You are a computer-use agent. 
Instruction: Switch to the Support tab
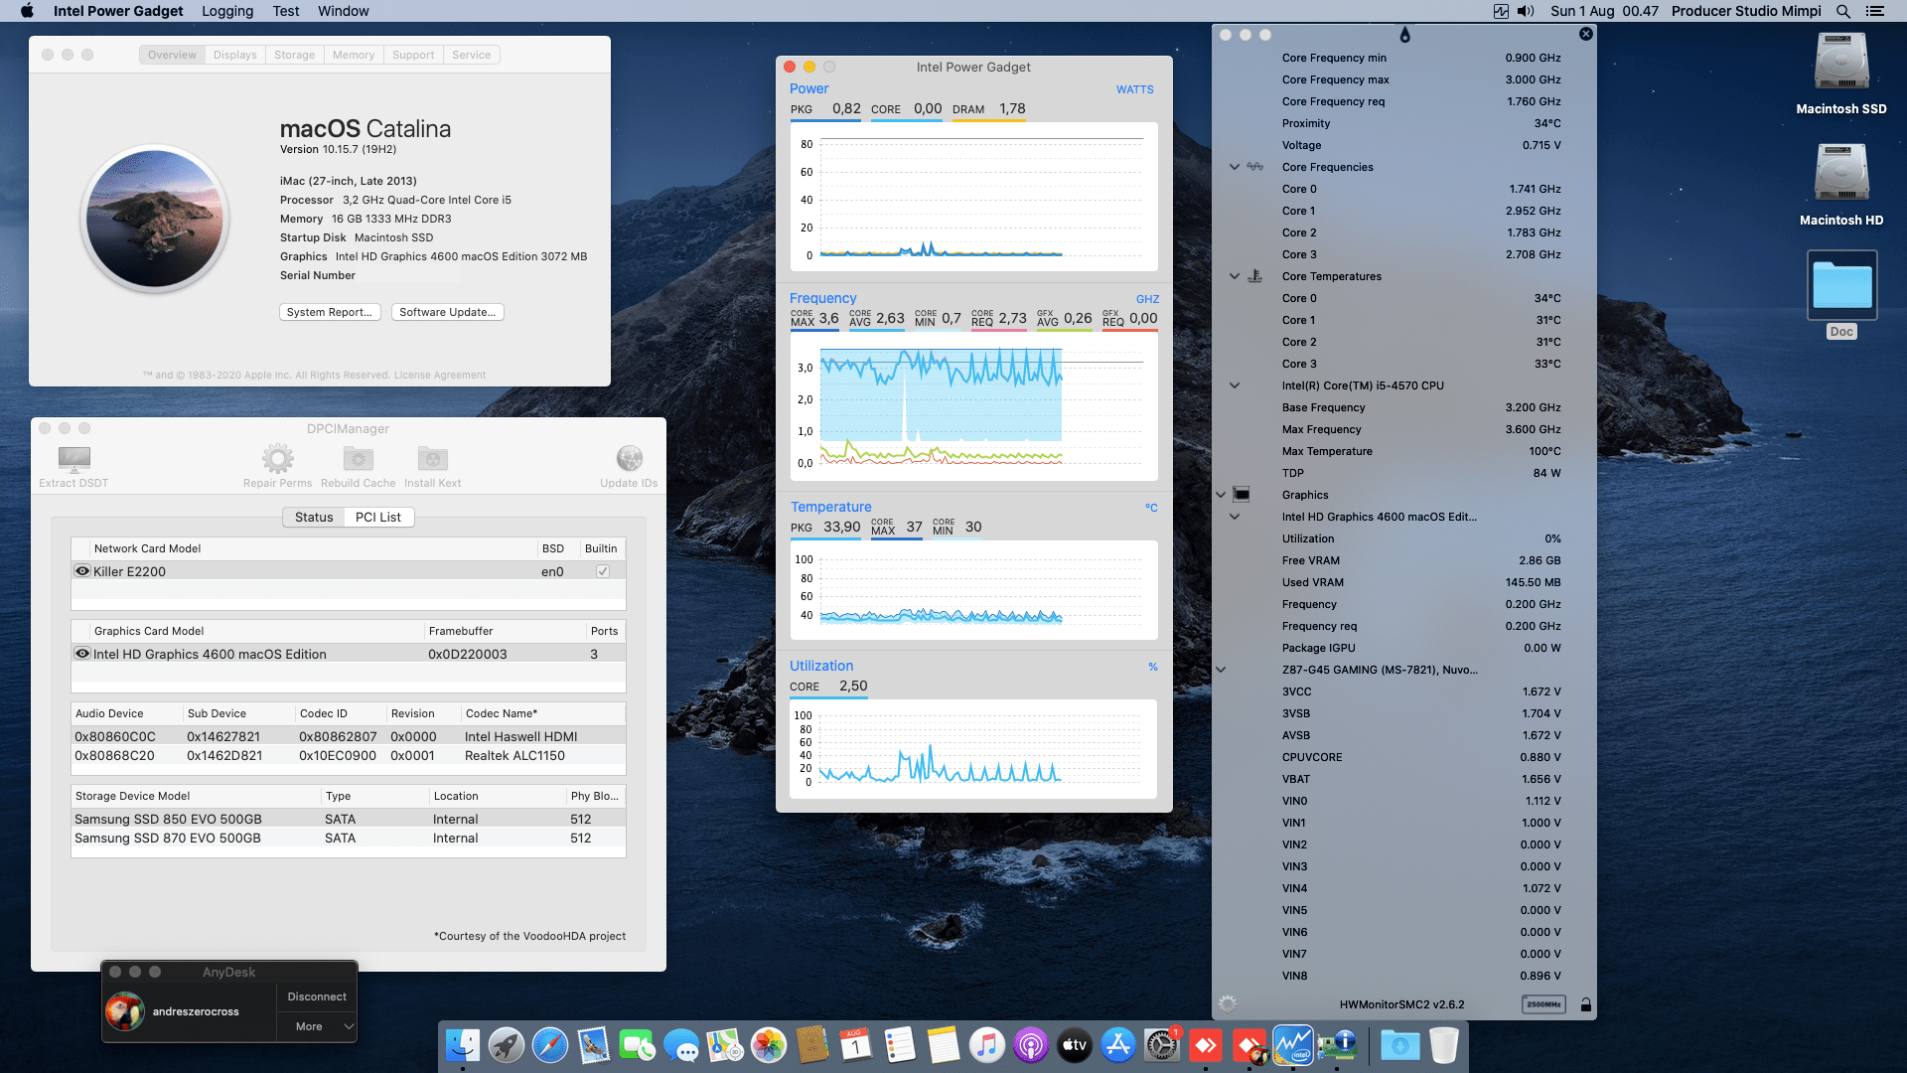pos(413,55)
